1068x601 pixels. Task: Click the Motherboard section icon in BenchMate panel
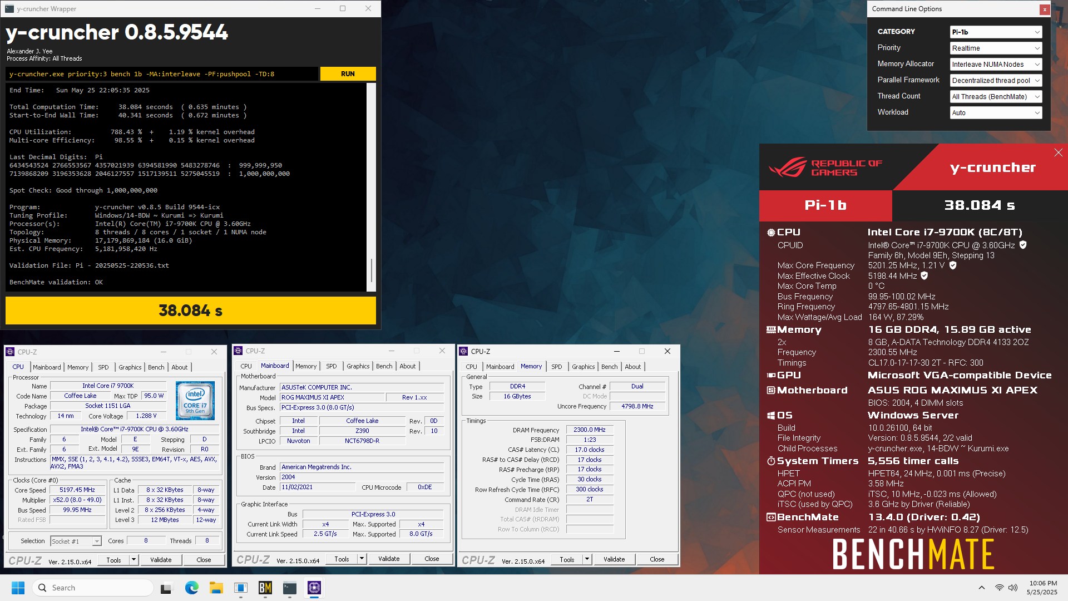tap(771, 390)
